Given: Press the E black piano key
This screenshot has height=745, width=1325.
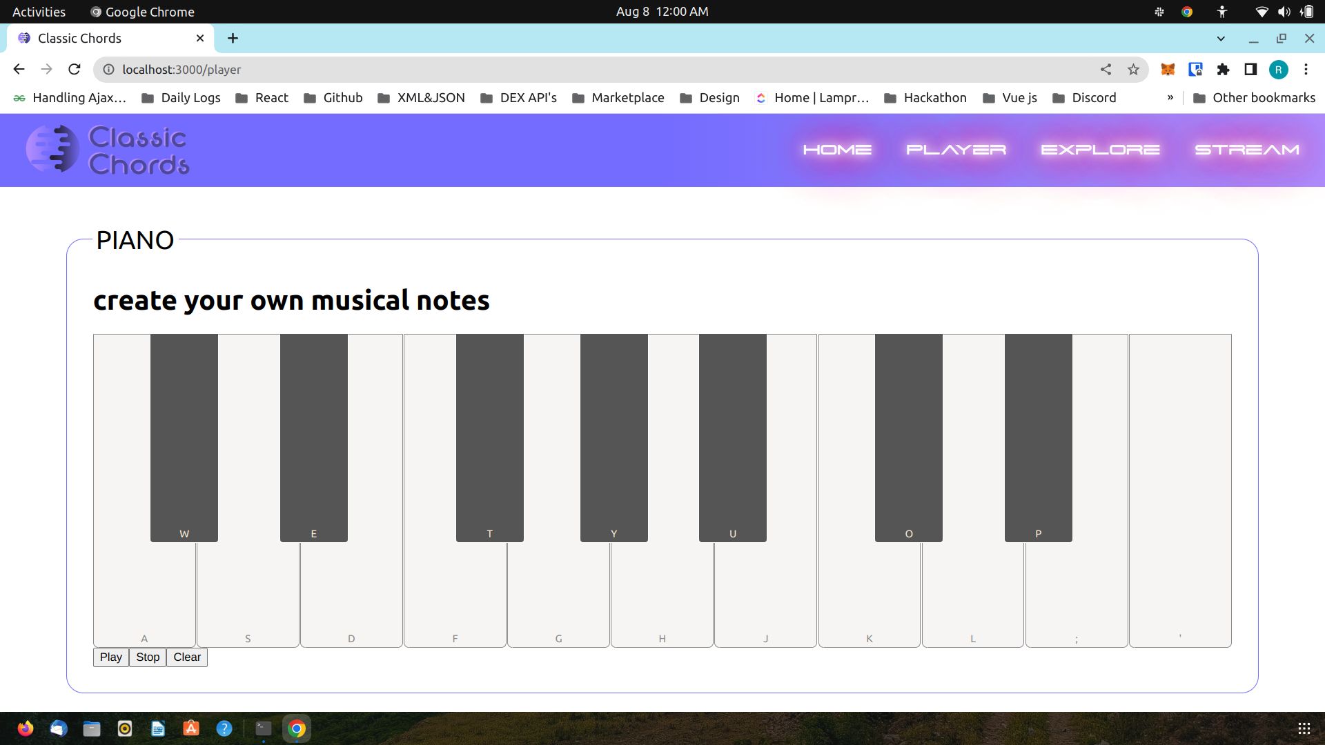Looking at the screenshot, I should click(314, 437).
